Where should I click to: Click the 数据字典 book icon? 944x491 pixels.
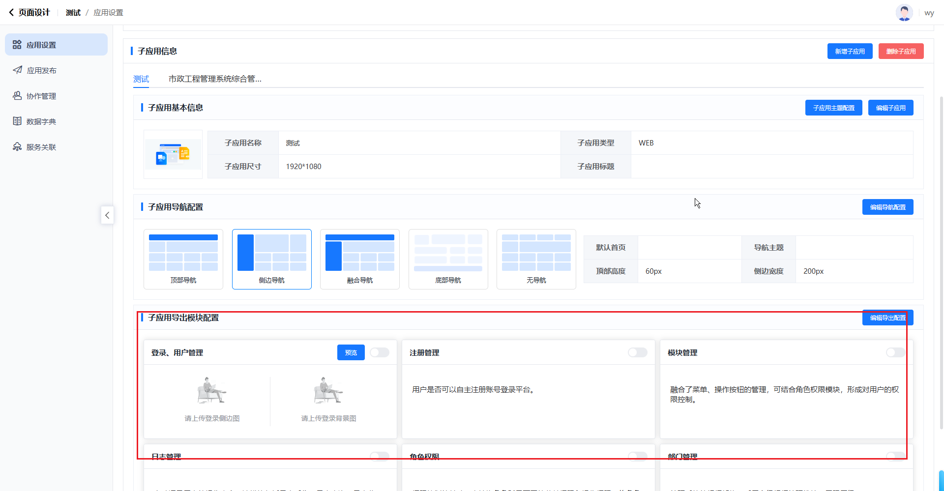tap(17, 121)
